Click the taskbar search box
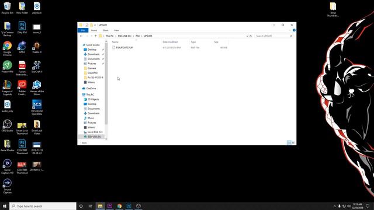 coord(43,206)
